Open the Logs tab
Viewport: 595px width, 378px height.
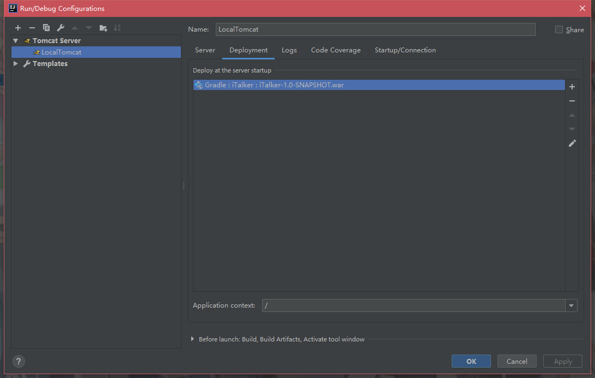pyautogui.click(x=289, y=50)
